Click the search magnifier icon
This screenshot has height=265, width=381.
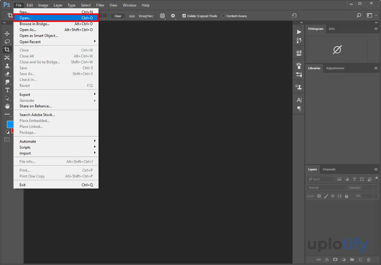[x=359, y=15]
